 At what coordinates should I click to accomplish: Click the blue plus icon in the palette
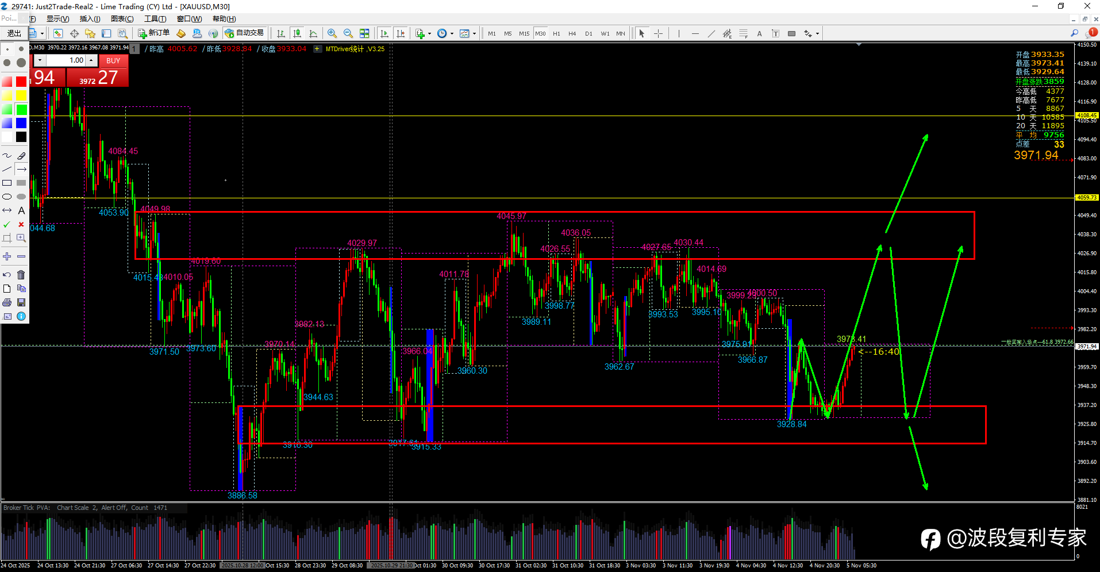click(x=7, y=256)
